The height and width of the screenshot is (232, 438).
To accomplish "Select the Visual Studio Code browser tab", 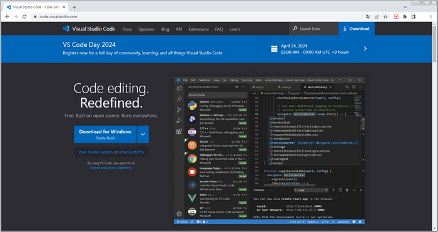I will pyautogui.click(x=36, y=8).
